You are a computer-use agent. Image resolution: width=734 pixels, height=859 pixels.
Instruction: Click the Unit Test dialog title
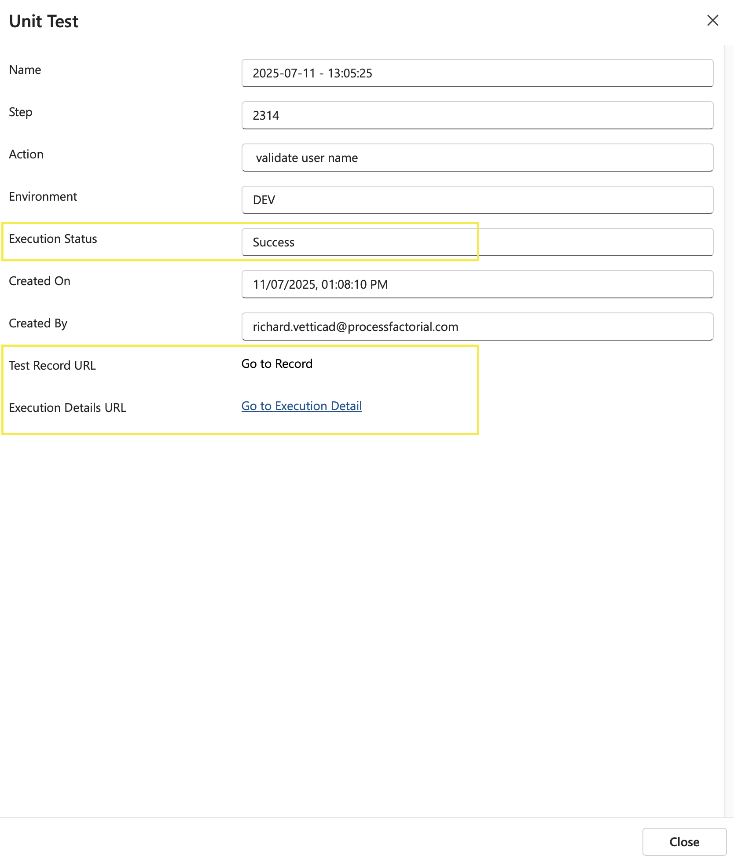click(44, 22)
